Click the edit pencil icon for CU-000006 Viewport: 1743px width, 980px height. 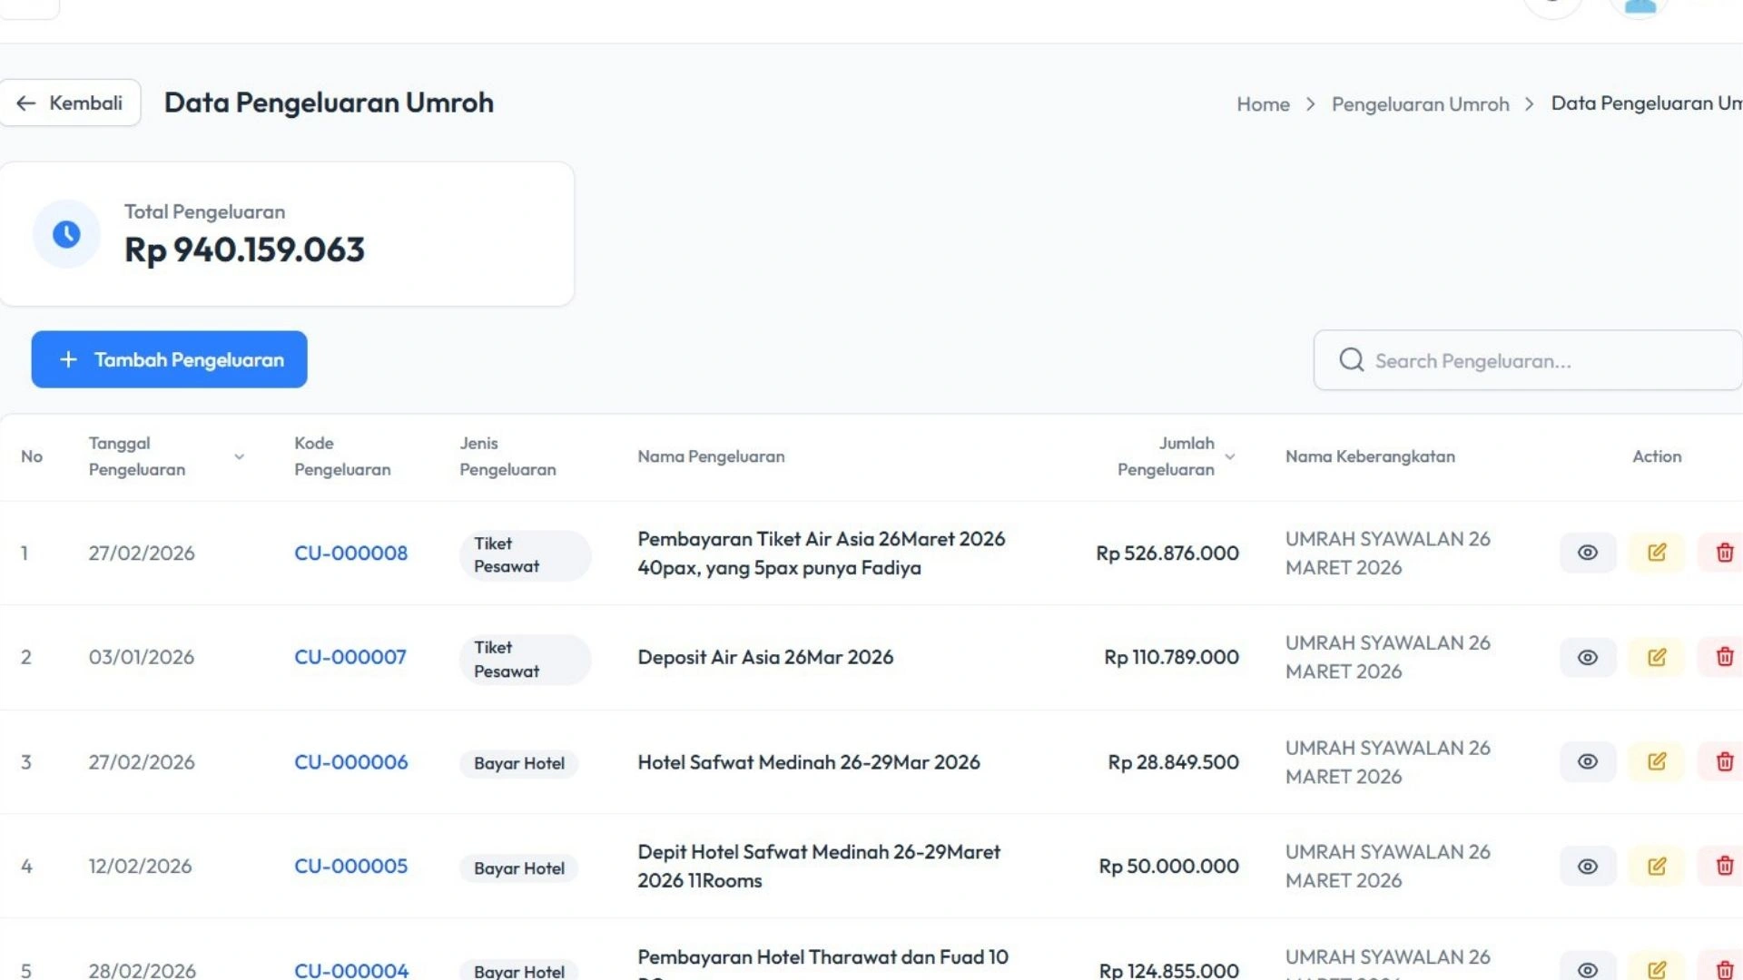coord(1656,761)
